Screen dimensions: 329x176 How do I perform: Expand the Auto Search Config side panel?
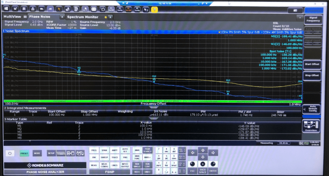point(312,108)
